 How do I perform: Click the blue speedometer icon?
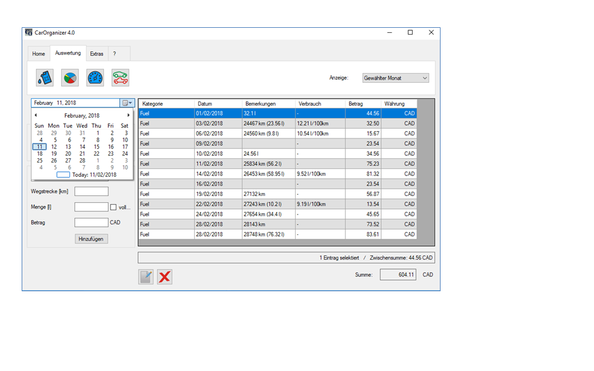click(95, 78)
